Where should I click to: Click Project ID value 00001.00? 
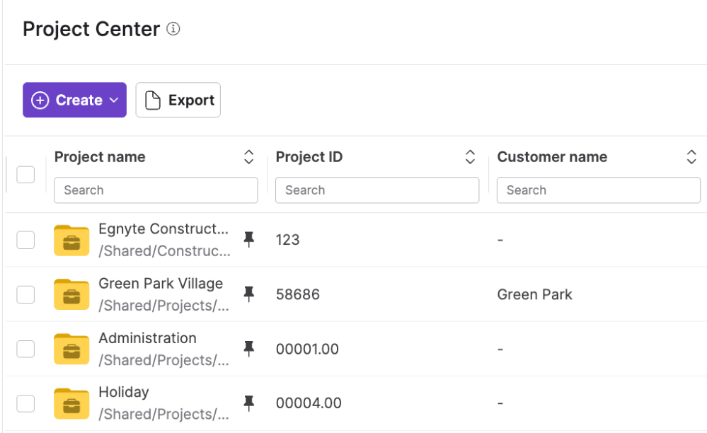(x=307, y=350)
